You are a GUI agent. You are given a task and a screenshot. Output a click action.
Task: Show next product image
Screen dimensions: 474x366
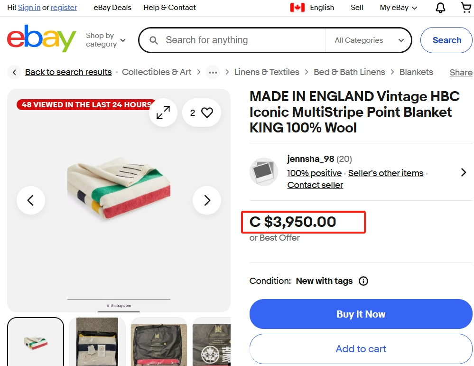(207, 200)
